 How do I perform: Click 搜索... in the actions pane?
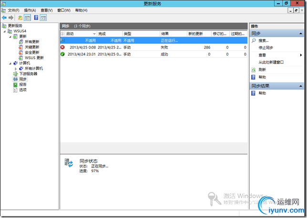click(263, 40)
